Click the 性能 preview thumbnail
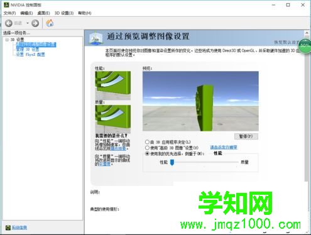Image resolution: width=311 pixels, height=235 pixels. click(x=113, y=85)
